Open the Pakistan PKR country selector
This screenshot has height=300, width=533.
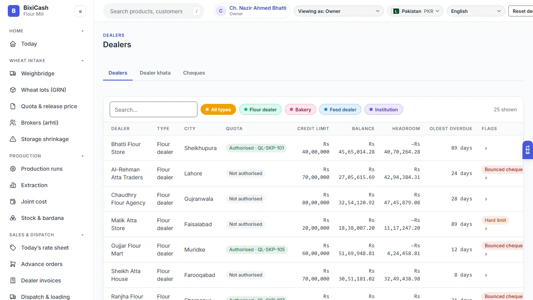pos(416,11)
